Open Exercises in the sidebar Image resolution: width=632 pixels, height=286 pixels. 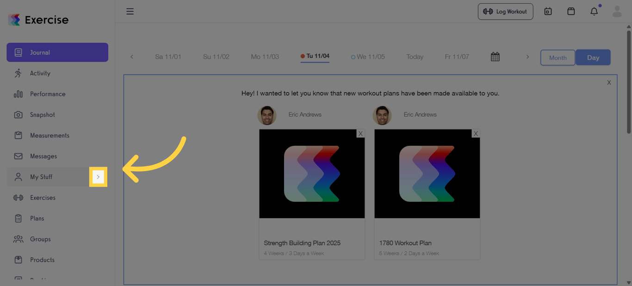click(x=57, y=198)
